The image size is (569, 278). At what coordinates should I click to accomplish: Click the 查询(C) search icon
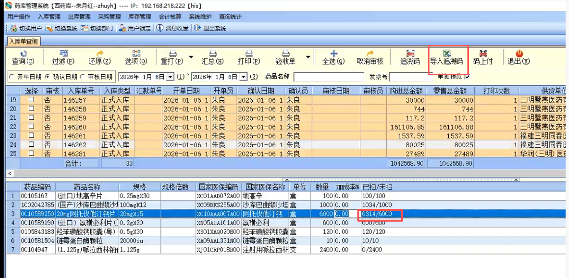23,54
